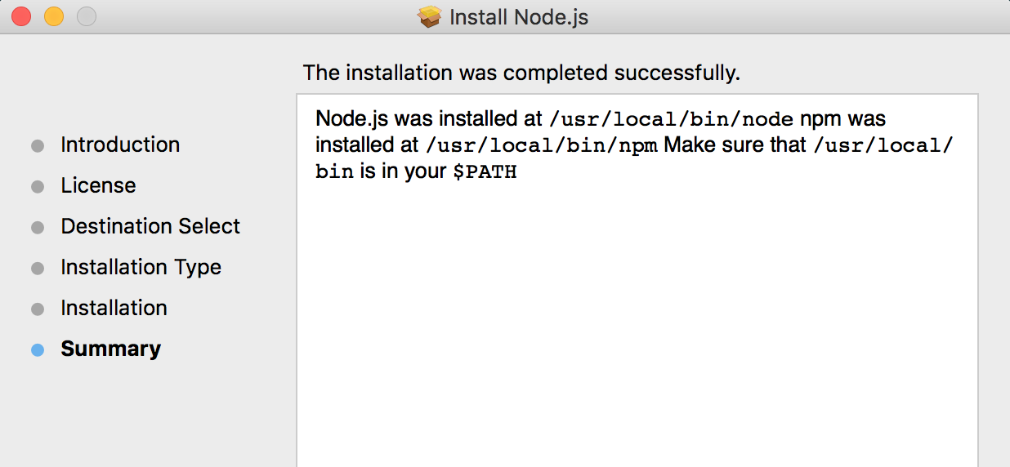Click the gray bullet beside Installation
Image resolution: width=1010 pixels, height=467 pixels.
[38, 309]
